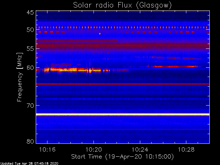Click the 'Solar radio Flux (Glasgow)' title

(x=122, y=5)
